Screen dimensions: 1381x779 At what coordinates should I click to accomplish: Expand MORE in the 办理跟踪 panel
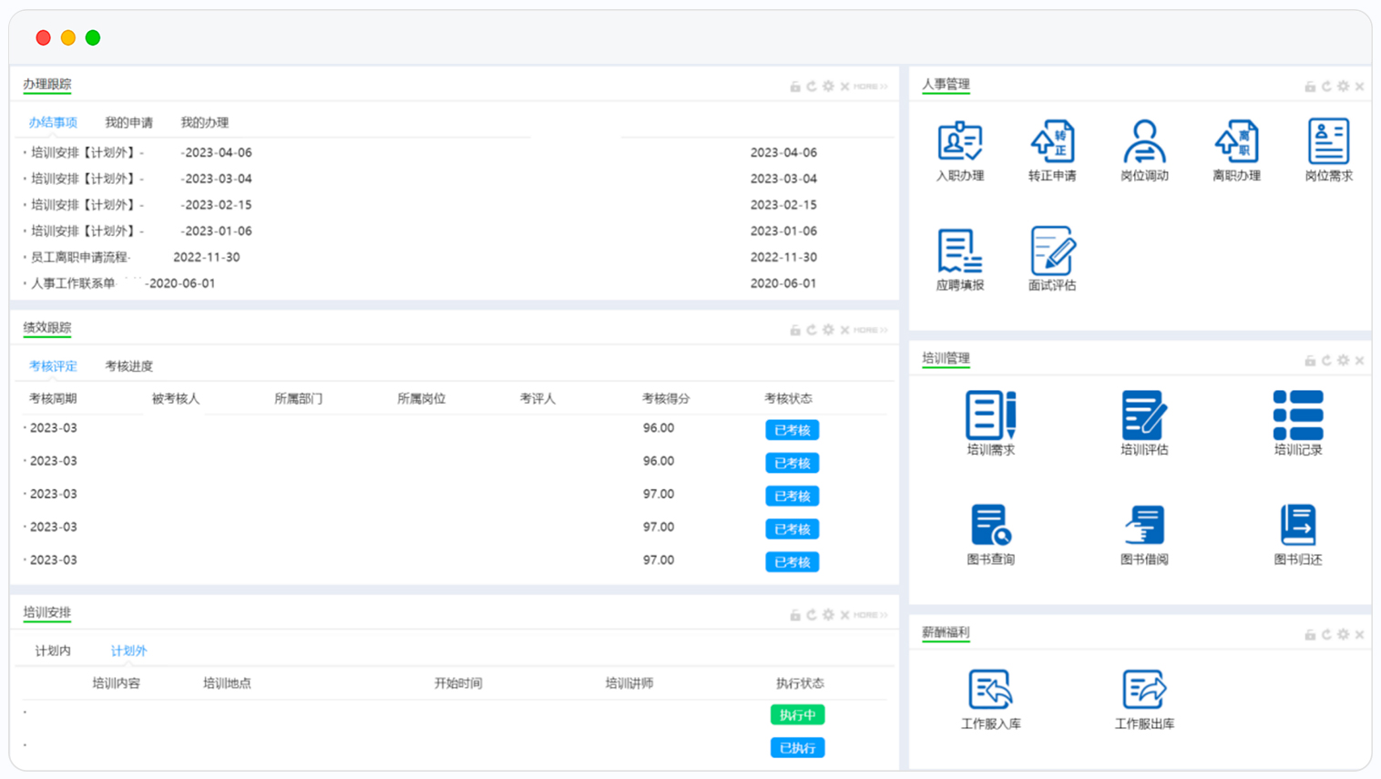point(870,87)
